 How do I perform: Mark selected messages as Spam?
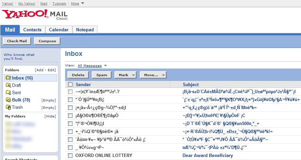(x=102, y=75)
